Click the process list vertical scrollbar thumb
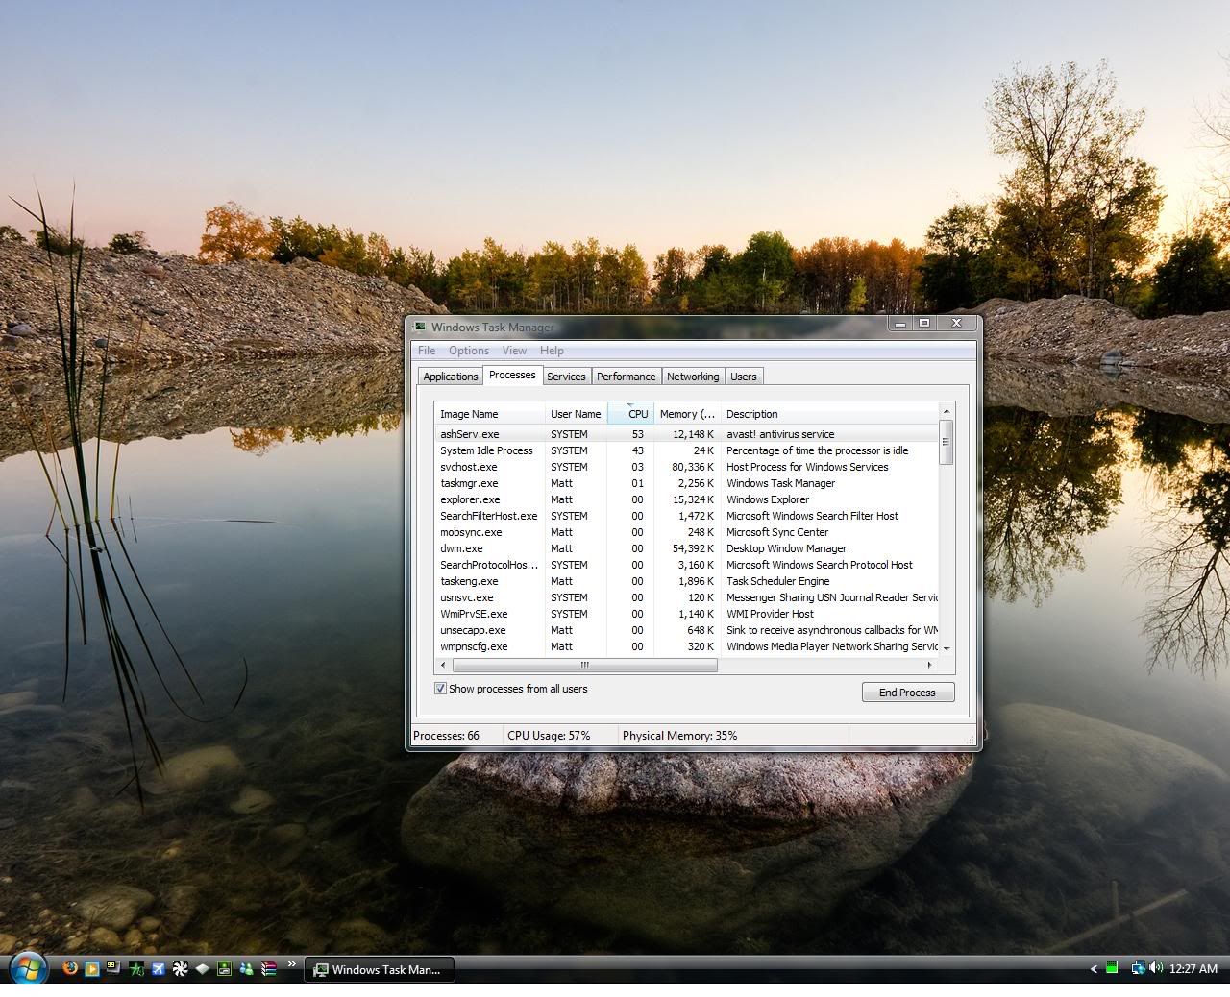The height and width of the screenshot is (997, 1230). click(947, 442)
